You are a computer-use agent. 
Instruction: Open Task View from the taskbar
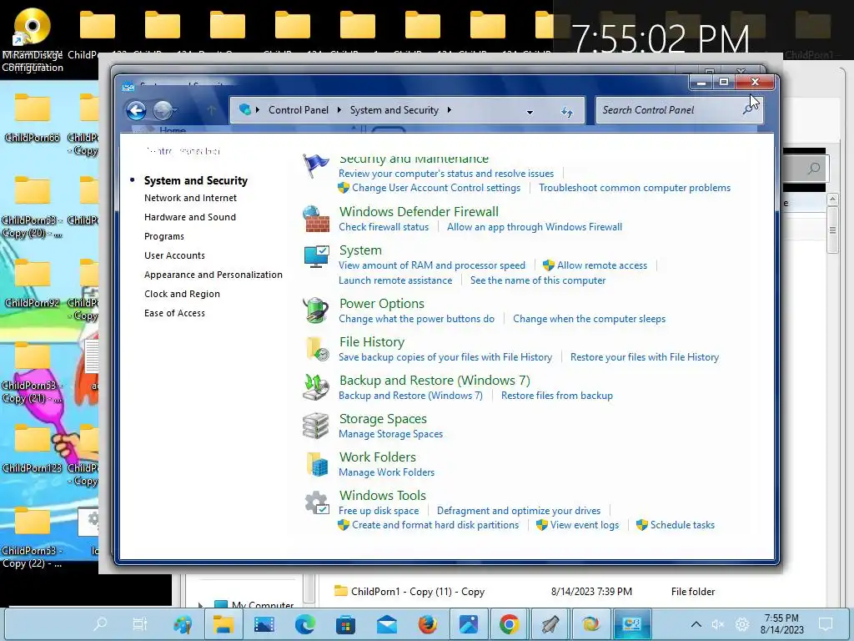[x=140, y=624]
